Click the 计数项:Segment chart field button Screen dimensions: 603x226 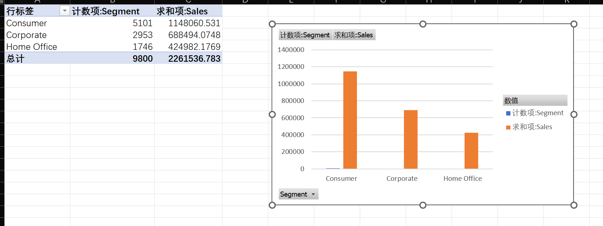pyautogui.click(x=305, y=35)
